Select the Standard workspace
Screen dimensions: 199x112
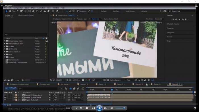[x=116, y=11]
